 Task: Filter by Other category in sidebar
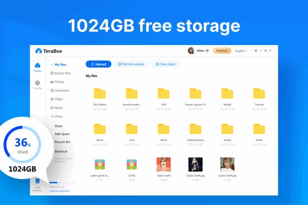coord(57,116)
